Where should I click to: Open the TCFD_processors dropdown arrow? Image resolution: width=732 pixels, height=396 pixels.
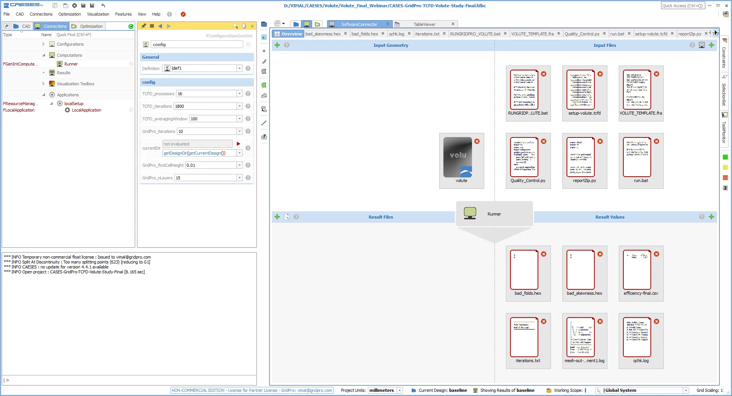point(239,94)
